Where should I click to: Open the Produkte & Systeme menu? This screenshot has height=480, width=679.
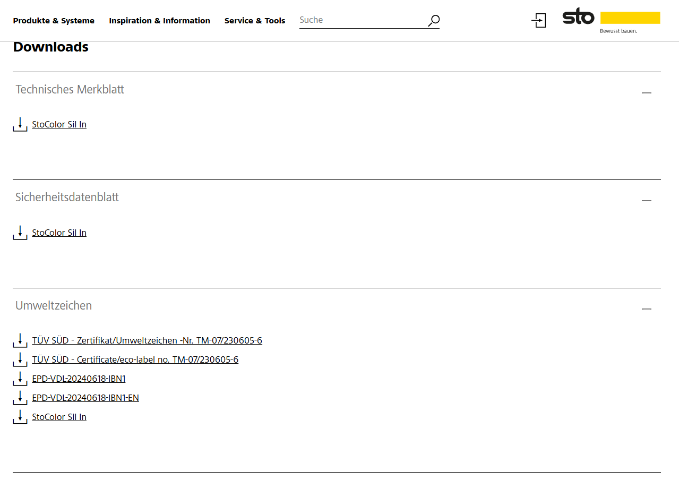54,21
